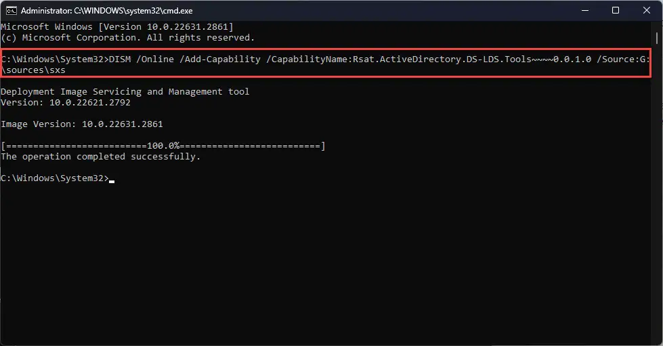Click the /Online switch in the command
Image resolution: width=663 pixels, height=346 pixels.
[155, 59]
